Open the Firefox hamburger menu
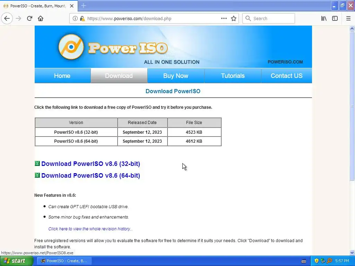The image size is (355, 266). coord(348,18)
